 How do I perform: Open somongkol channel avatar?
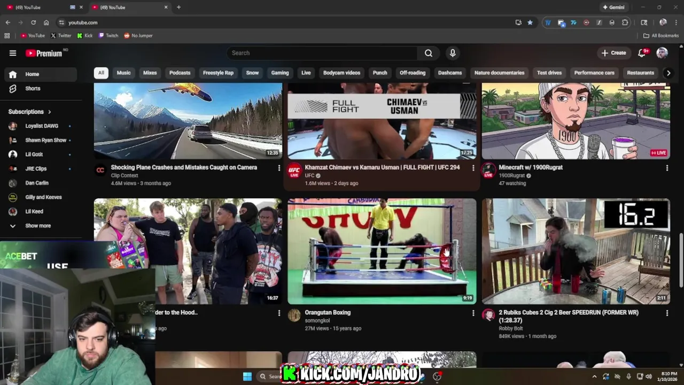(x=294, y=315)
